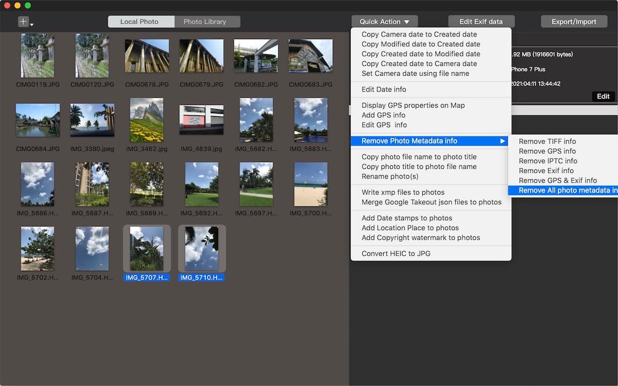Click the selected IMG_5710 thumbnail

[x=201, y=249]
